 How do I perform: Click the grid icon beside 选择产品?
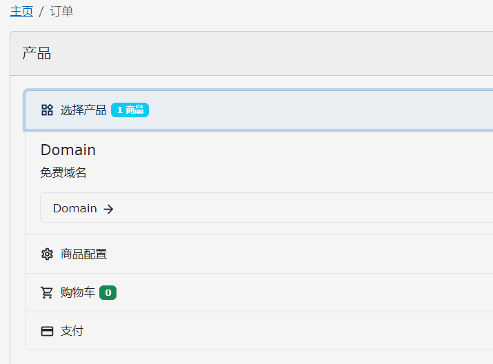(47, 110)
